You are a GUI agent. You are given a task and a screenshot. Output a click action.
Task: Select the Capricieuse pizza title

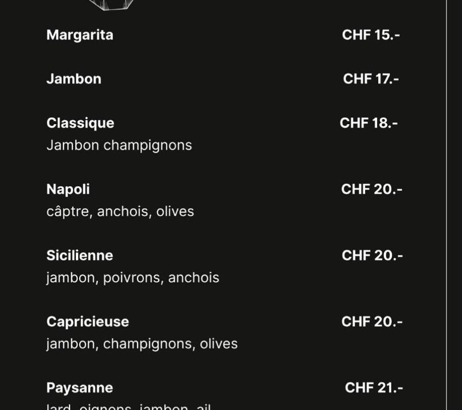(88, 322)
